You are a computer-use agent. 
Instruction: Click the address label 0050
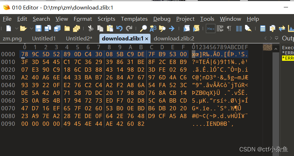8,93
